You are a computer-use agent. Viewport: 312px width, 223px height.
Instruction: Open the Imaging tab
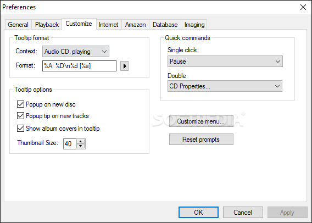[x=194, y=25]
